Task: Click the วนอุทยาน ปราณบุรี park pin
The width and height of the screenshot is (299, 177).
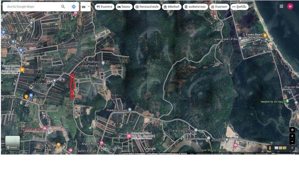Action: pyautogui.click(x=287, y=101)
